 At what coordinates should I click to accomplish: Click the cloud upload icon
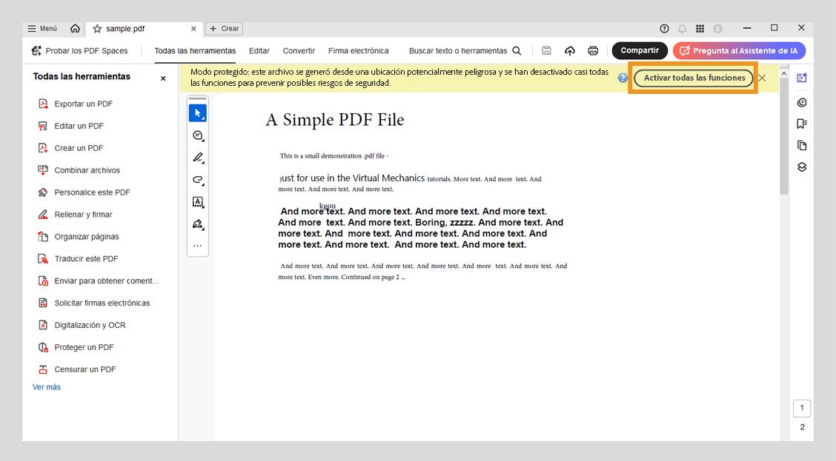pos(570,50)
